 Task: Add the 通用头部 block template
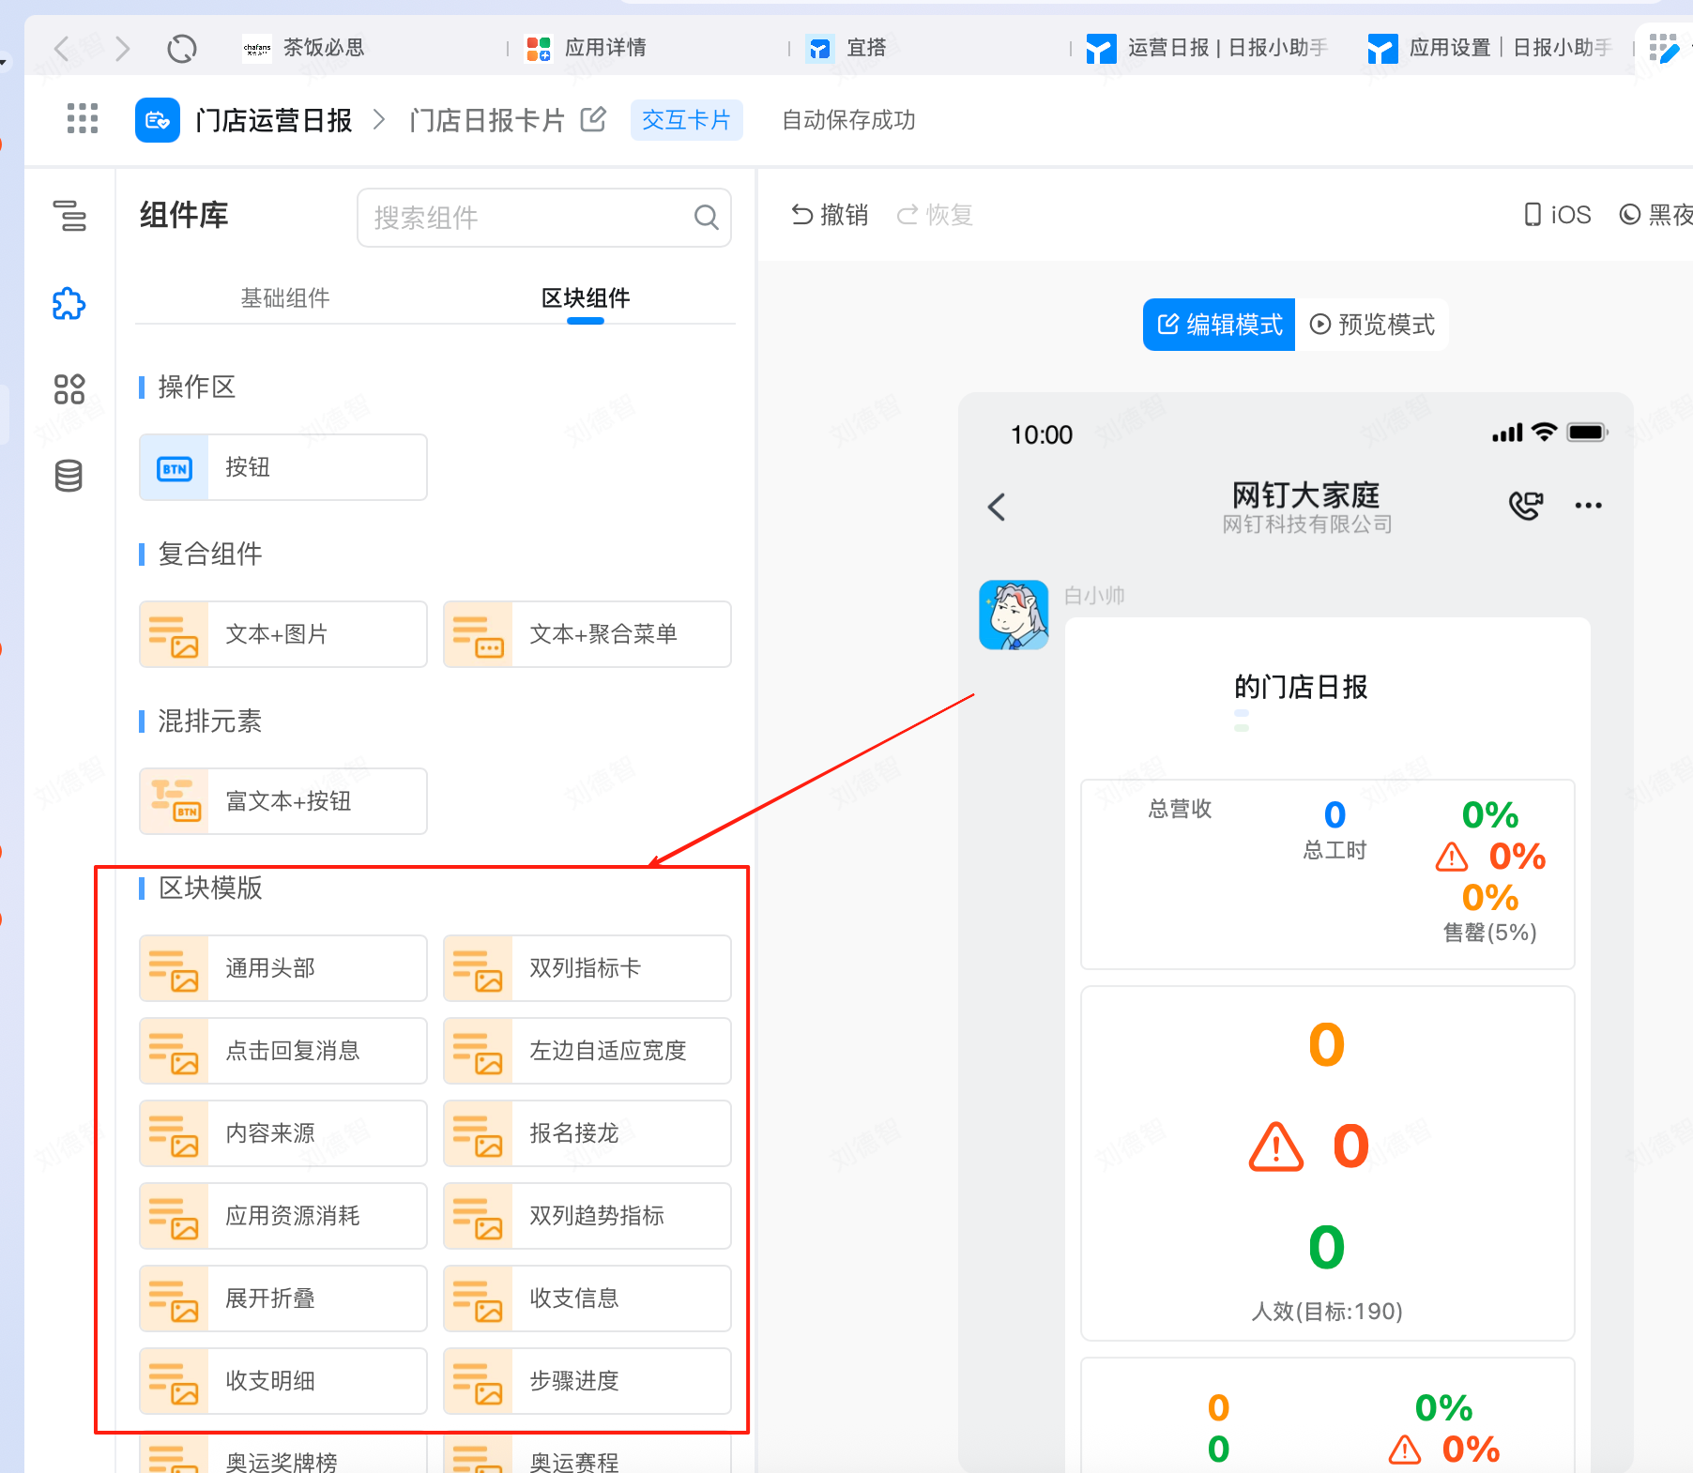283,968
